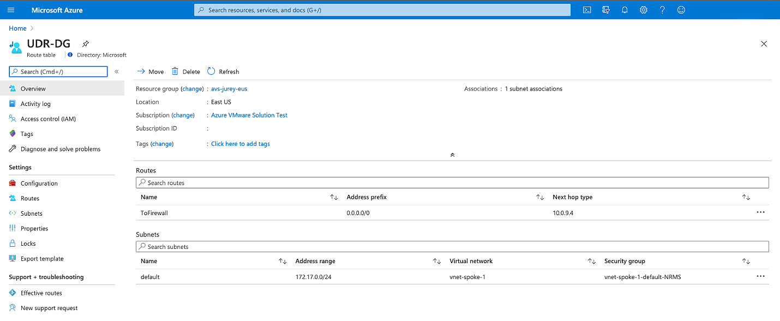Pin UDR-DG to the dashboard
The height and width of the screenshot is (321, 780).
click(x=85, y=44)
